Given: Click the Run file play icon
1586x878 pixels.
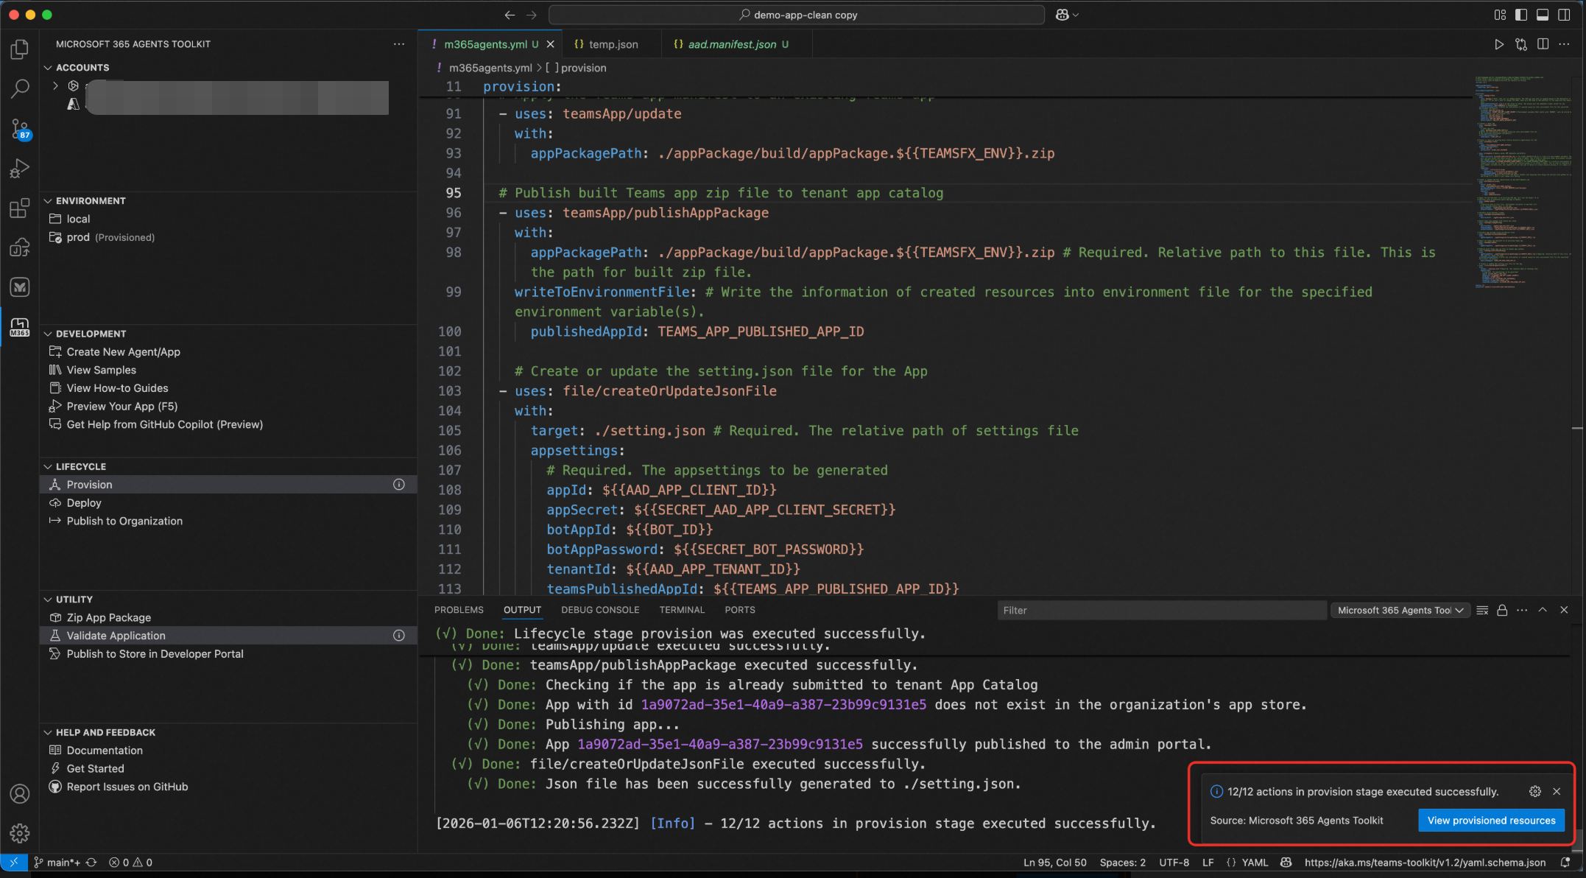Looking at the screenshot, I should (1498, 44).
